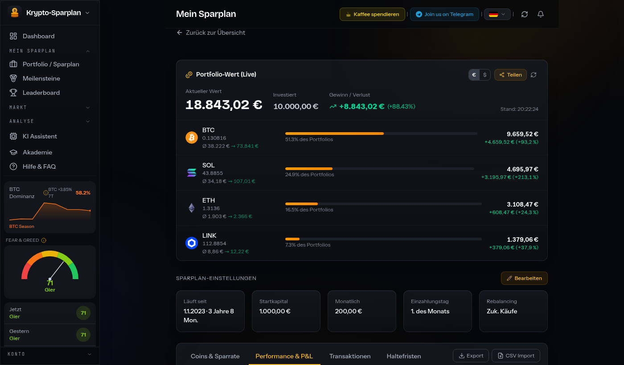The image size is (624, 365).
Task: Open the language flag dropdown
Action: point(498,14)
